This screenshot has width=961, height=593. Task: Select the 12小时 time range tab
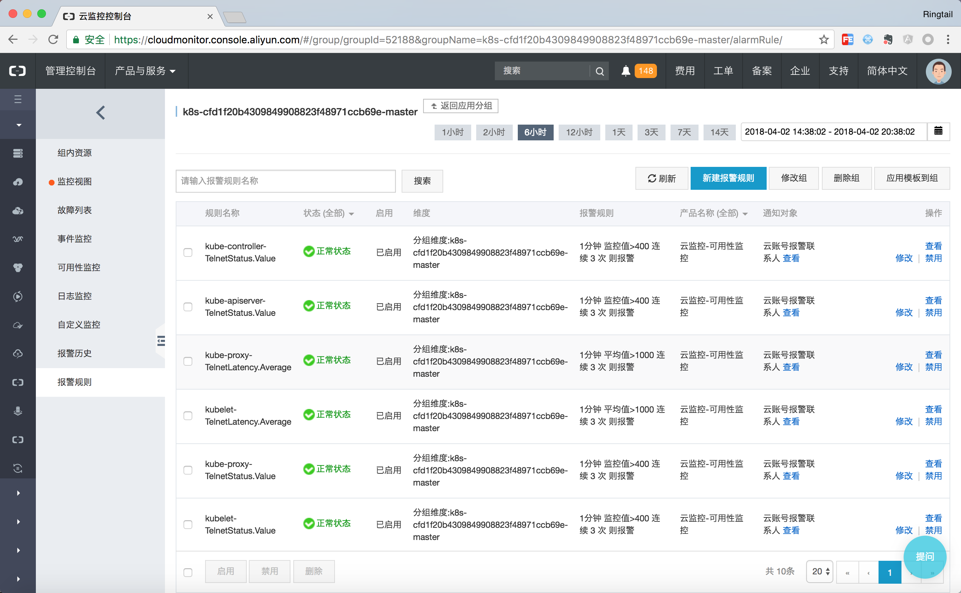pos(579,132)
